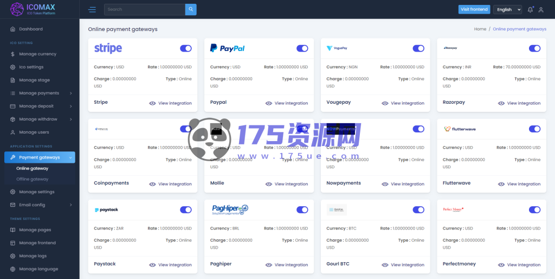Click the Perfect Money logo
555x279 pixels.
454,210
